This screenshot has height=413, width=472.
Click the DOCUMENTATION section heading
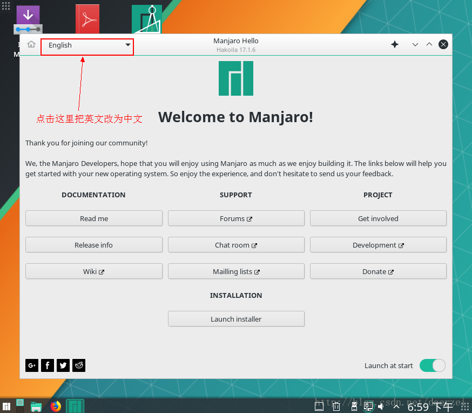pyautogui.click(x=93, y=195)
